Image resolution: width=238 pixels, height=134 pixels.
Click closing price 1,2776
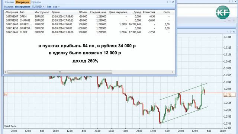(123, 32)
